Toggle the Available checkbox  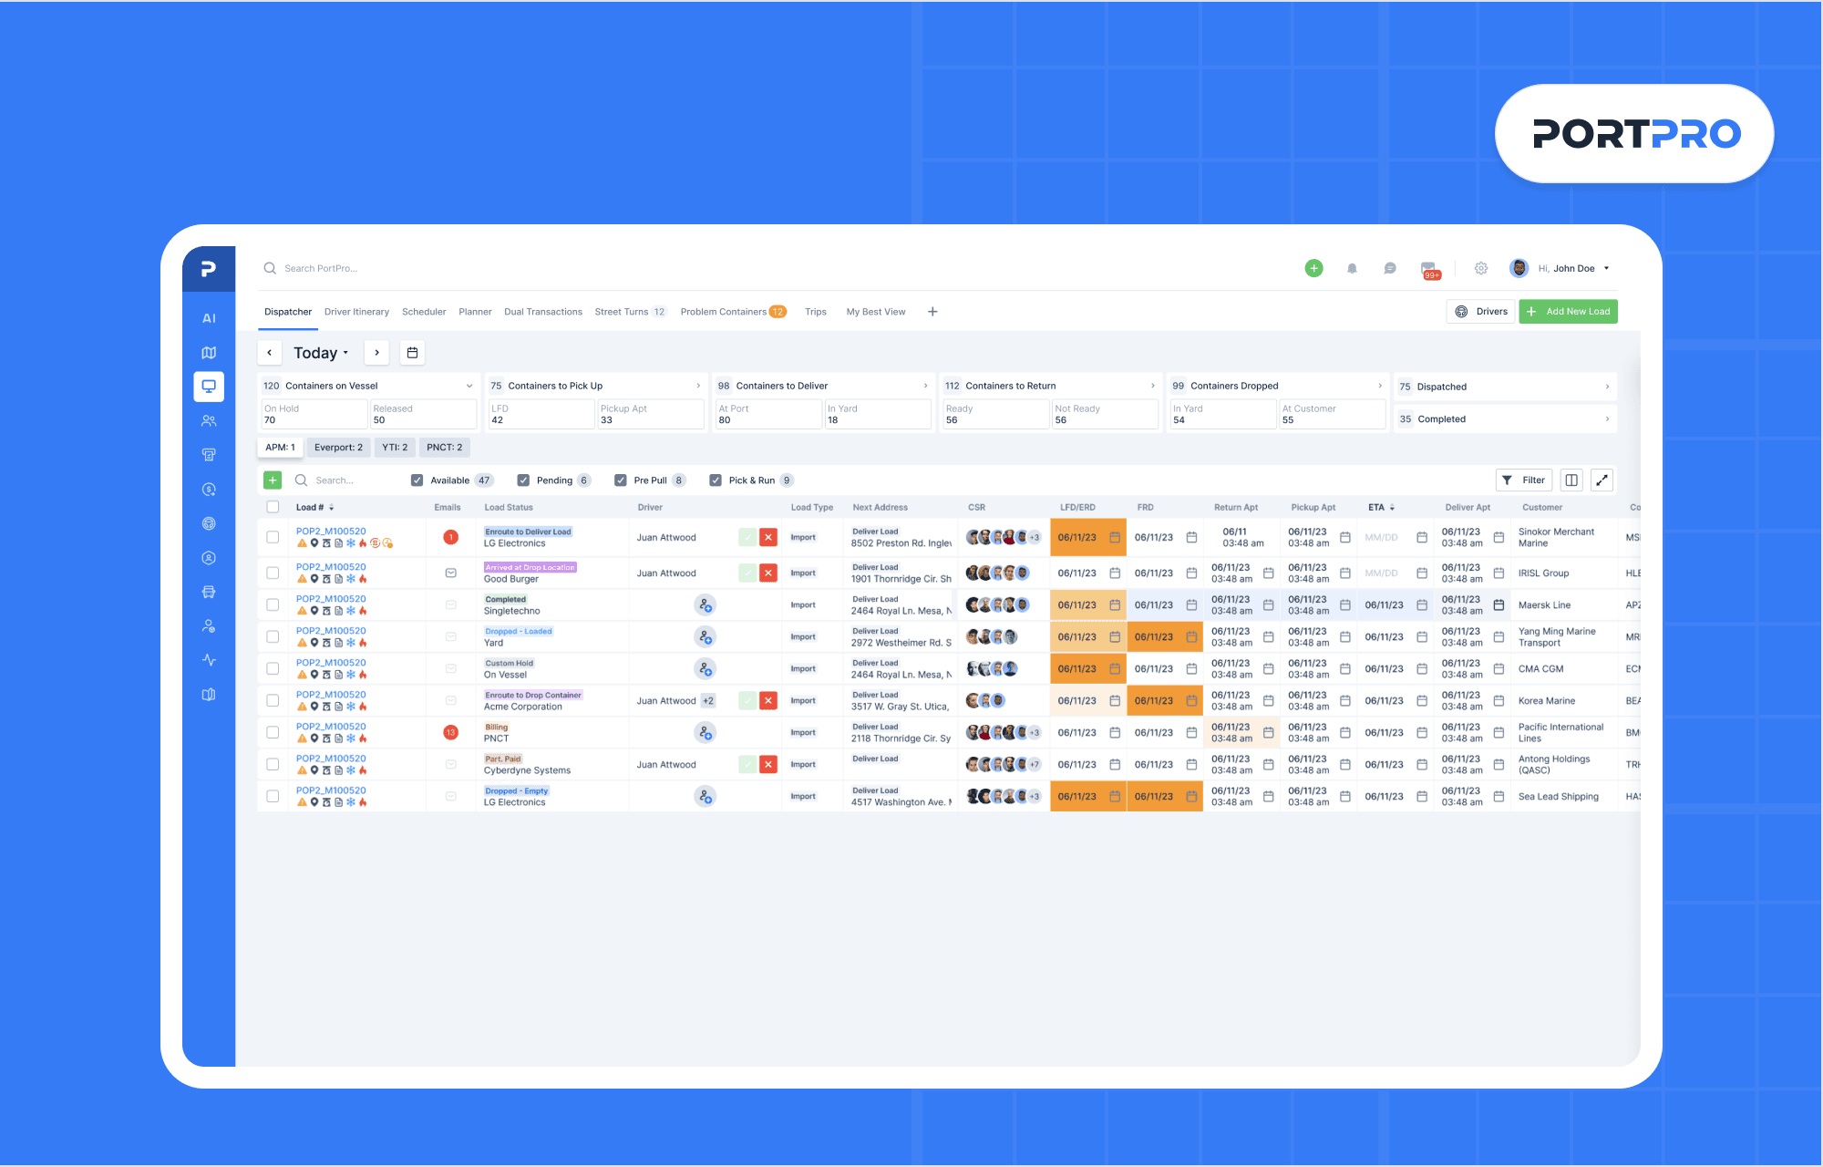point(417,480)
